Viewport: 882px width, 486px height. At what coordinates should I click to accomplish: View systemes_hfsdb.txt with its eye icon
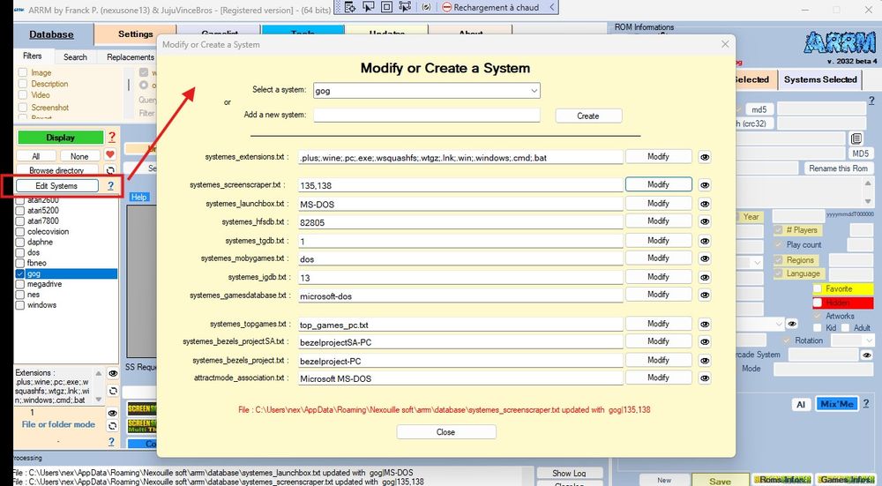pos(704,221)
